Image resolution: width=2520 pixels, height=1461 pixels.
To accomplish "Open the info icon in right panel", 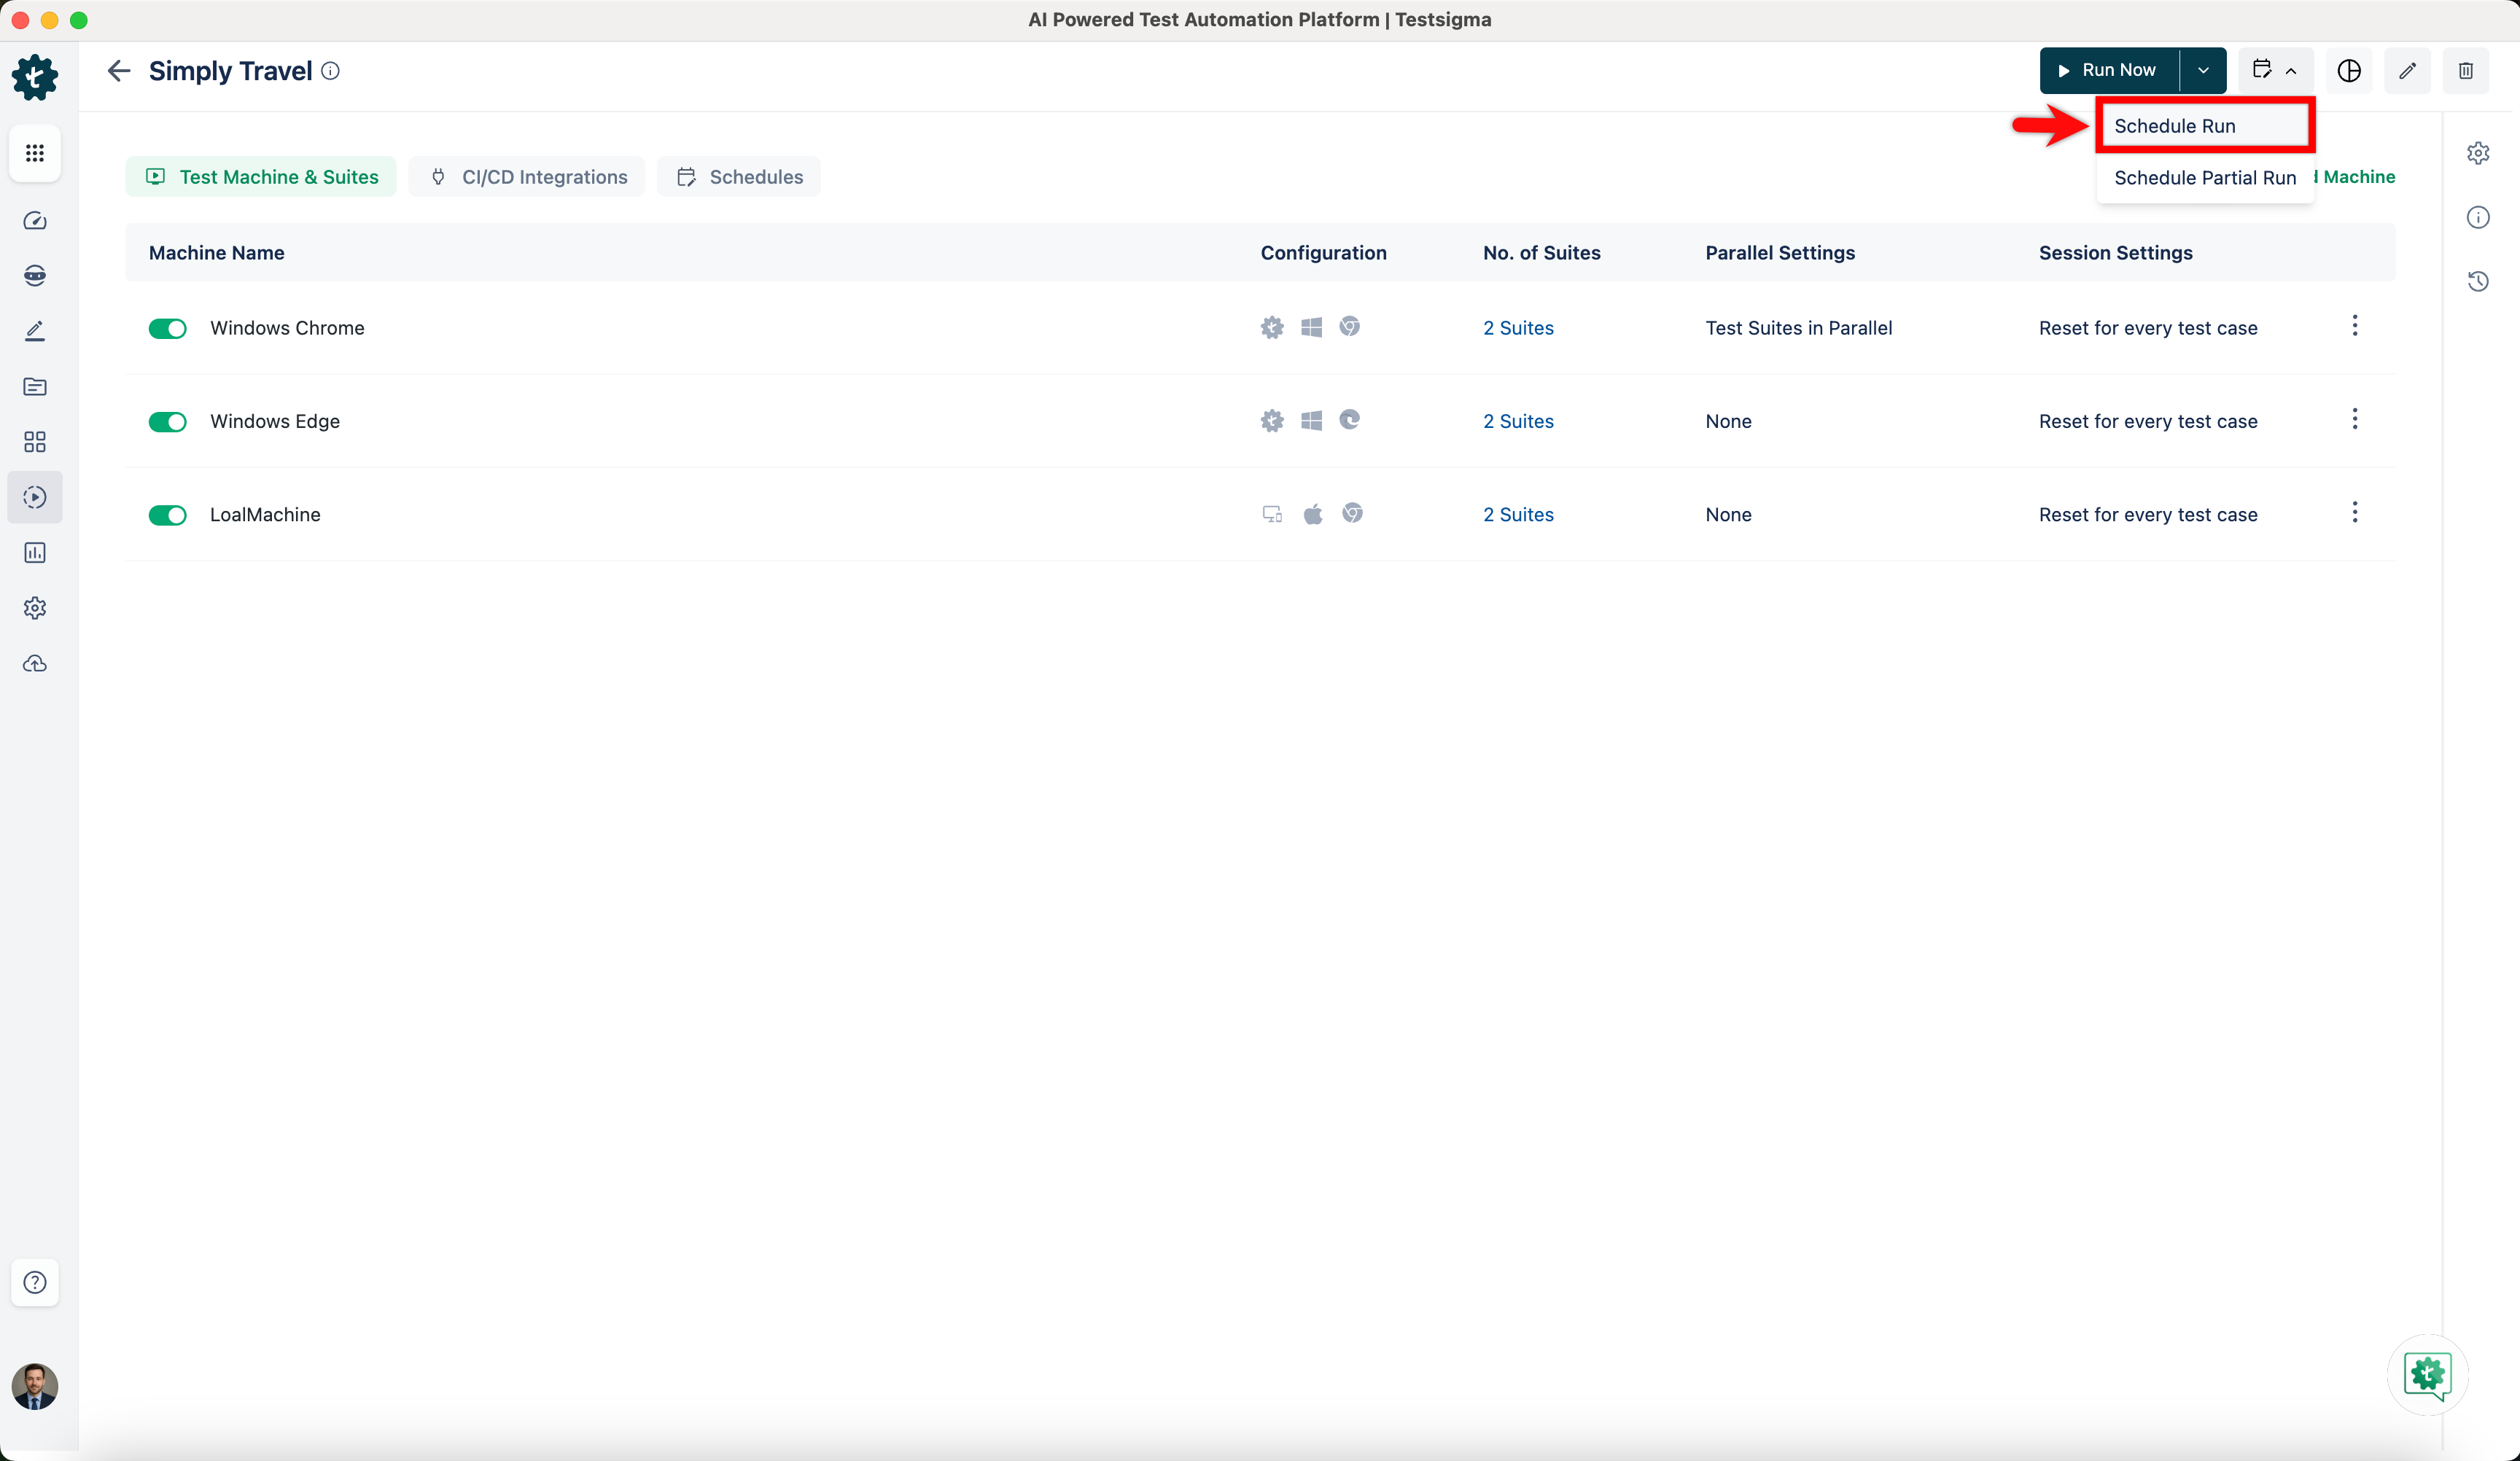I will (x=2478, y=217).
